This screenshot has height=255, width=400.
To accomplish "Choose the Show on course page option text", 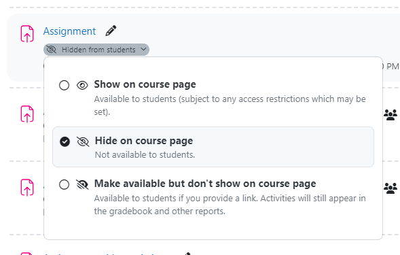I will [x=145, y=84].
